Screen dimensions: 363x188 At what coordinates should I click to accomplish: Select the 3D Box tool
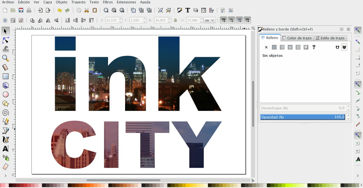5,85
